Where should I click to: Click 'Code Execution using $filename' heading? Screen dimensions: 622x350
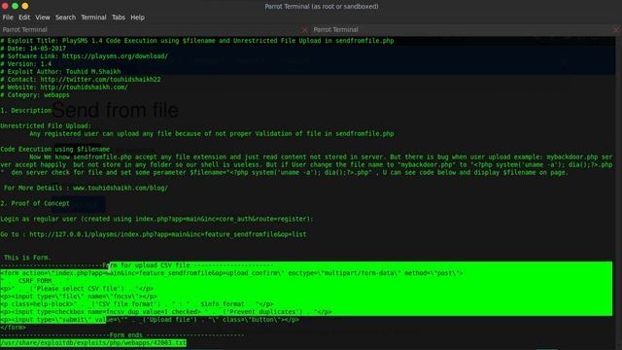click(55, 149)
